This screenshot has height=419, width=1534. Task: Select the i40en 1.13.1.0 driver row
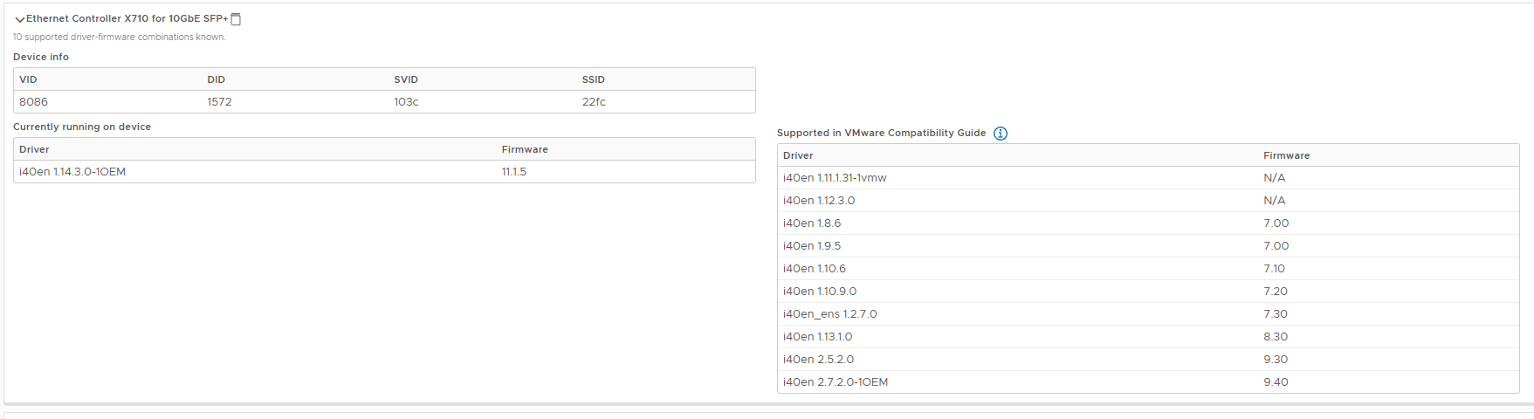1148,337
